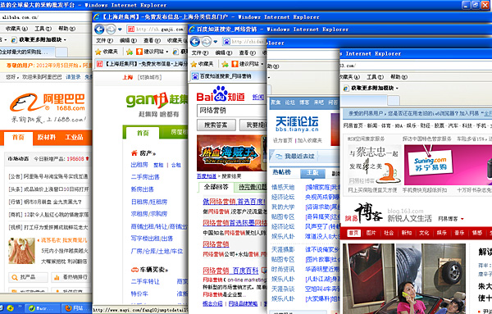Click 天涯论坛 bbs.tianya.cn logo
Screen dimensions: 492x314
(x=297, y=124)
